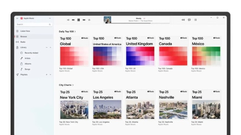This screenshot has width=241, height=135.
Task: Open the Listen Now section
Action: (x=34, y=31)
